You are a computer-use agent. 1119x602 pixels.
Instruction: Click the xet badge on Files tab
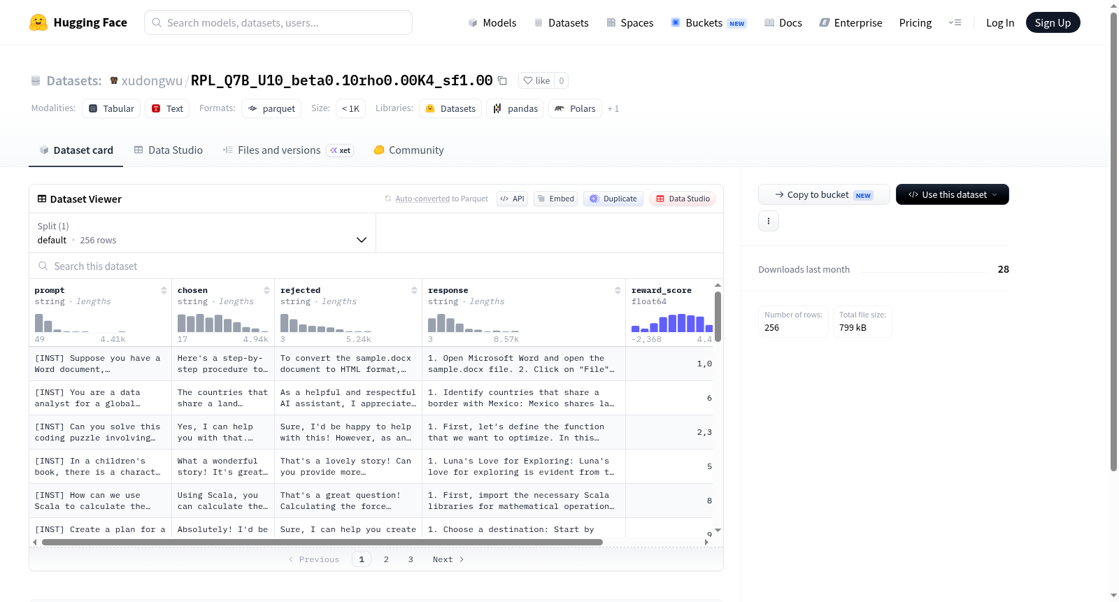(x=341, y=150)
